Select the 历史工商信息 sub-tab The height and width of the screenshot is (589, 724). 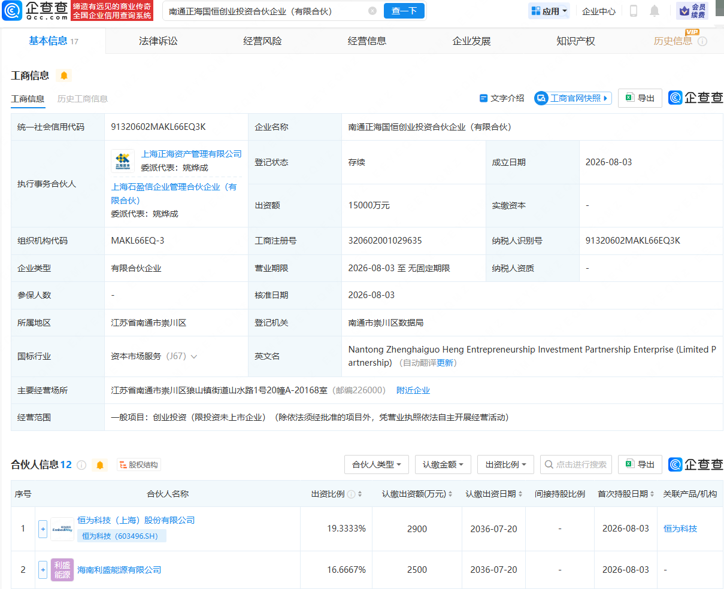coord(83,99)
